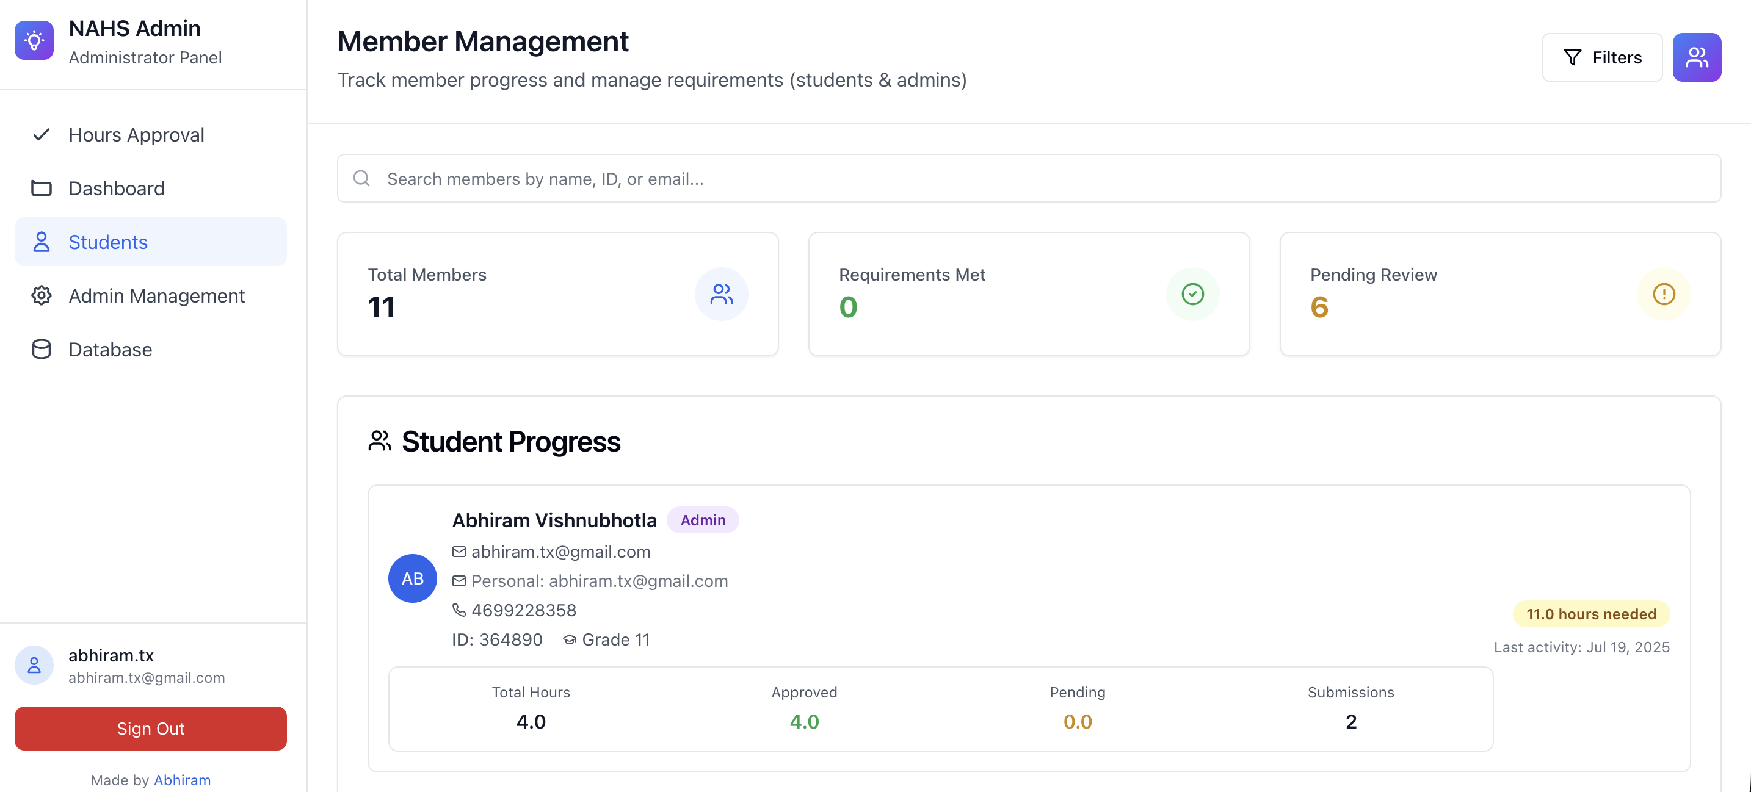Click the Student Progress heading icon
1751x792 pixels.
379,441
